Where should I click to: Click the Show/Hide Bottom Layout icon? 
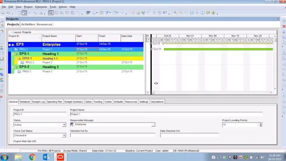coord(192,13)
